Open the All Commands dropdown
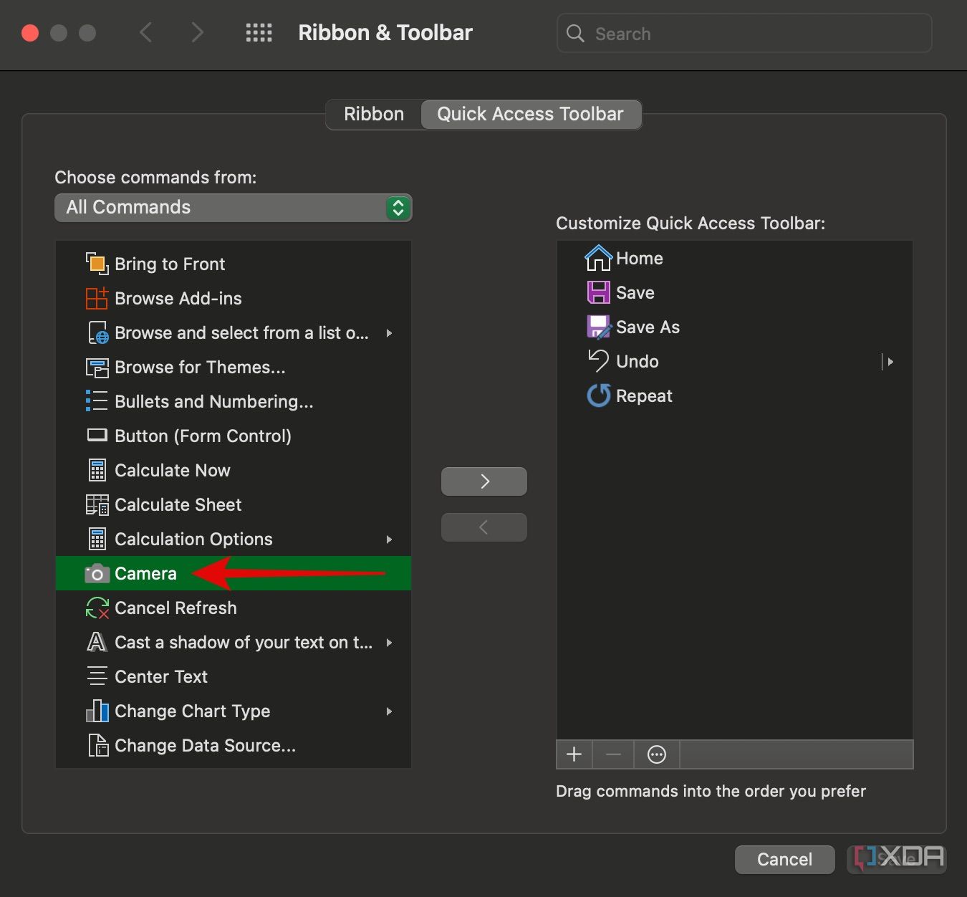The width and height of the screenshot is (967, 897). [x=233, y=208]
